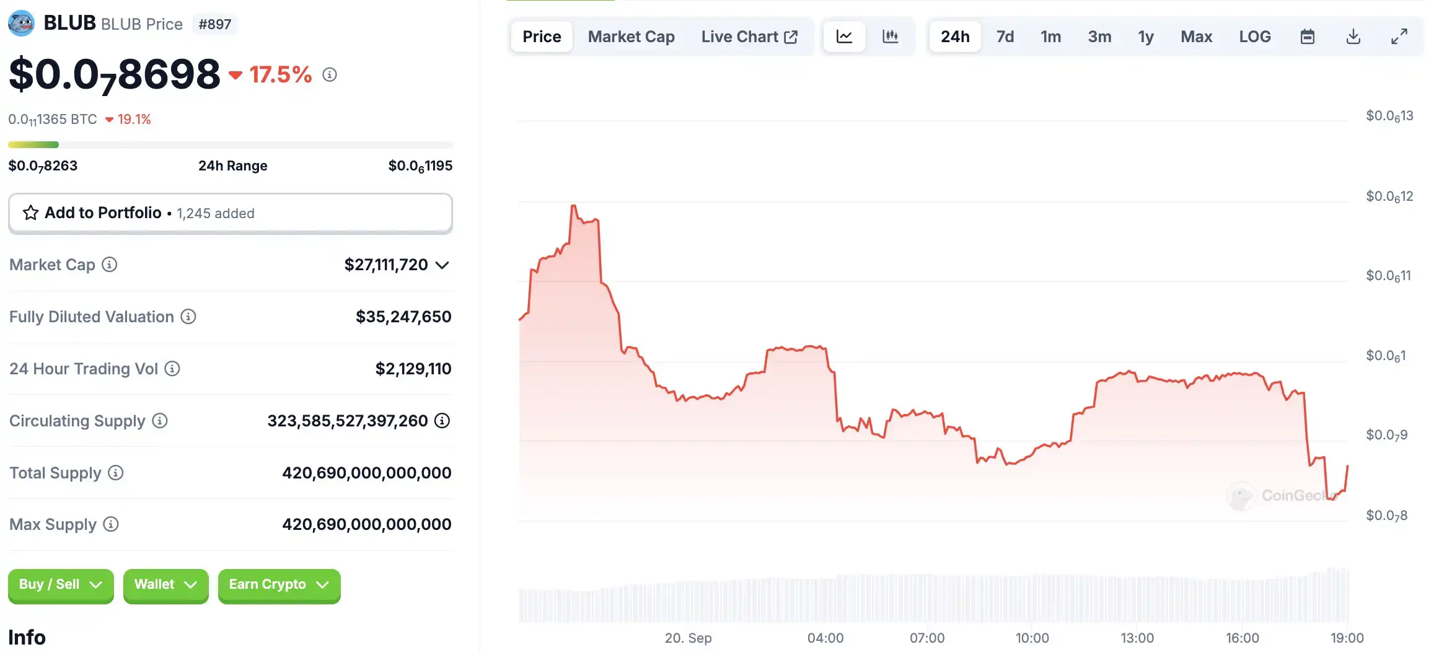Download the chart data
1434x652 pixels.
tap(1353, 37)
